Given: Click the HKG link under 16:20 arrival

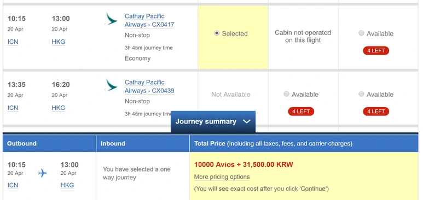Looking at the screenshot, I should (59, 108).
